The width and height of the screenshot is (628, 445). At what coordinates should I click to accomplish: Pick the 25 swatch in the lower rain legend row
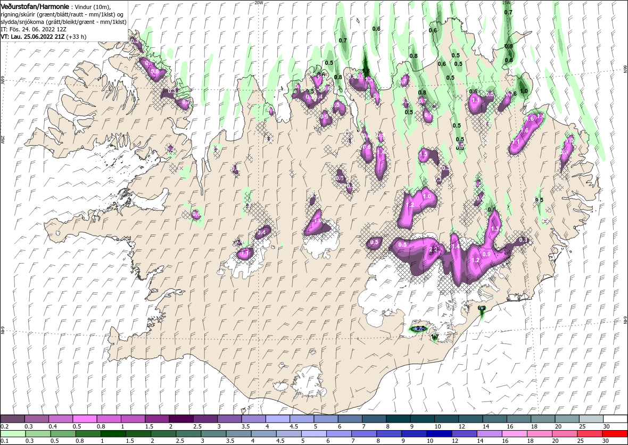click(x=590, y=434)
